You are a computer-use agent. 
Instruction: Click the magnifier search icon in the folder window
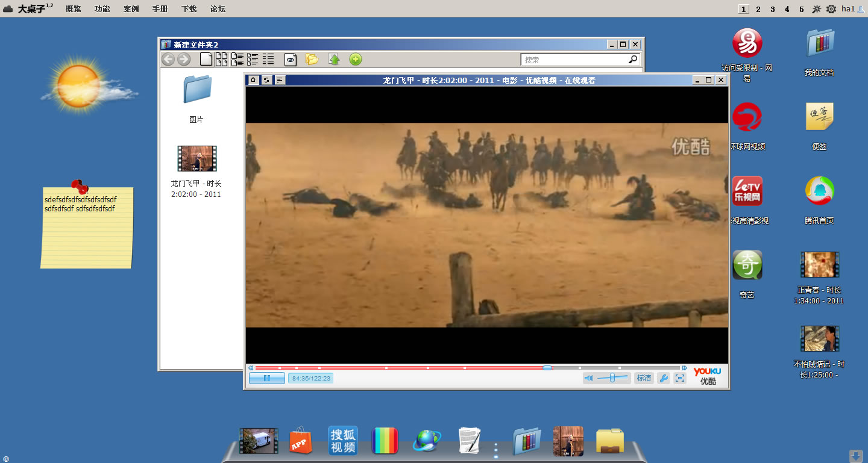pos(633,60)
